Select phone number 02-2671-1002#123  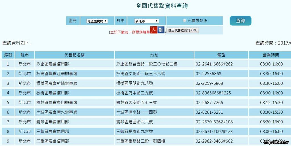coord(214,132)
